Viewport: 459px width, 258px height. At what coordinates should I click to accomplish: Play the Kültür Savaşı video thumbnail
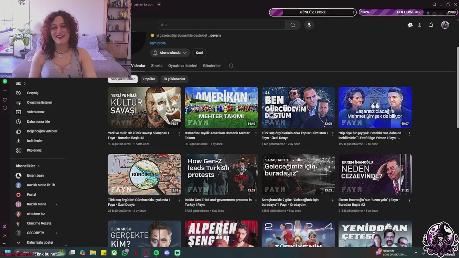coord(144,107)
